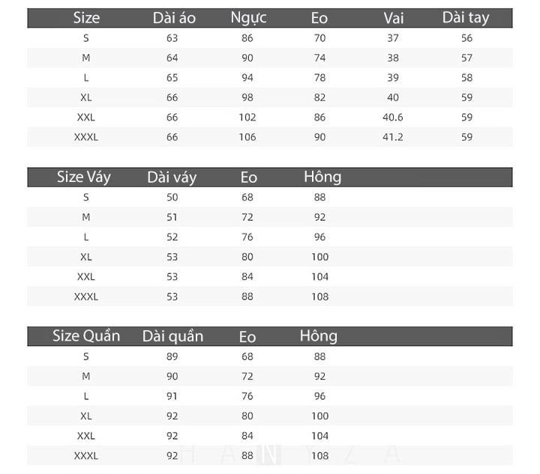Select the 'Ngực' column header

[x=248, y=18]
